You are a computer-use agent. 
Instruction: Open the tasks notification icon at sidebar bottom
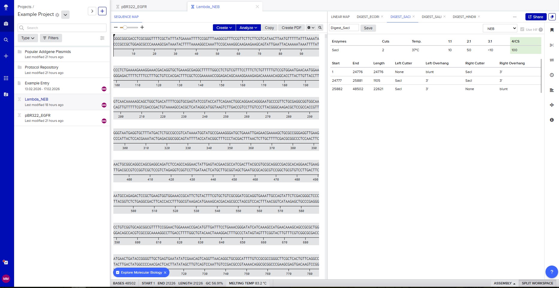[x=6, y=262]
